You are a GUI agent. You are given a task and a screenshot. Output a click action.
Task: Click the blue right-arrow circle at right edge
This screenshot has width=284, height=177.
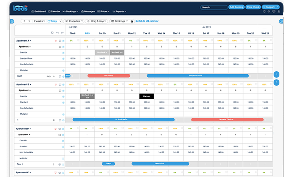click(x=277, y=74)
